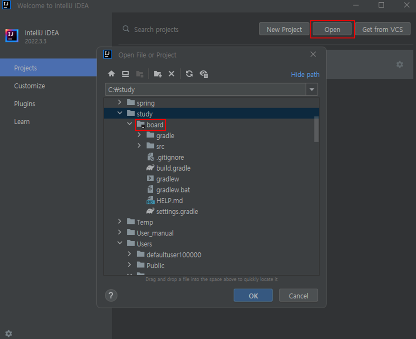Go to home directory icon in dialog toolbar
Image resolution: width=416 pixels, height=339 pixels.
[111, 74]
